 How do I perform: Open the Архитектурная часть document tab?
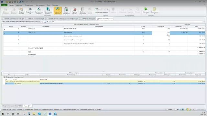[x=13, y=19]
